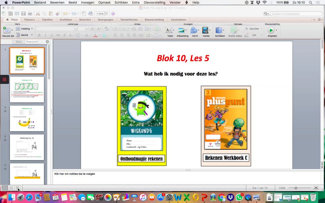Screen dimensions: 325x203
Task: Open the font name combo box
Action: coord(56,29)
